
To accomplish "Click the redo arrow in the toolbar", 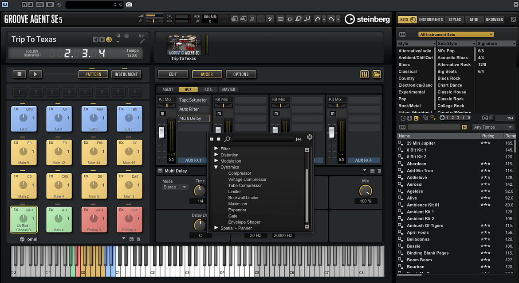I will (331, 19).
